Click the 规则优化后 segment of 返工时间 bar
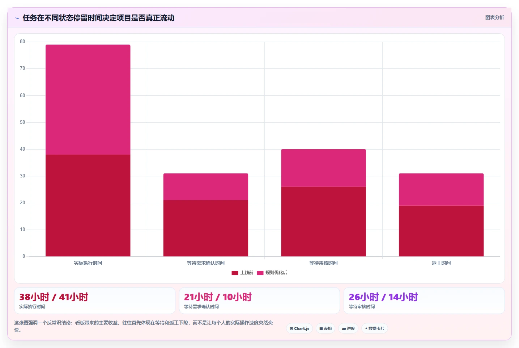This screenshot has width=519, height=348. [x=441, y=189]
